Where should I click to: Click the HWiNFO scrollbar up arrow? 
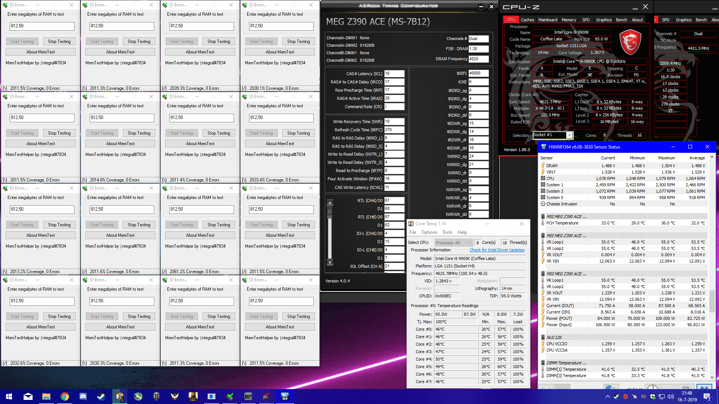(x=712, y=157)
